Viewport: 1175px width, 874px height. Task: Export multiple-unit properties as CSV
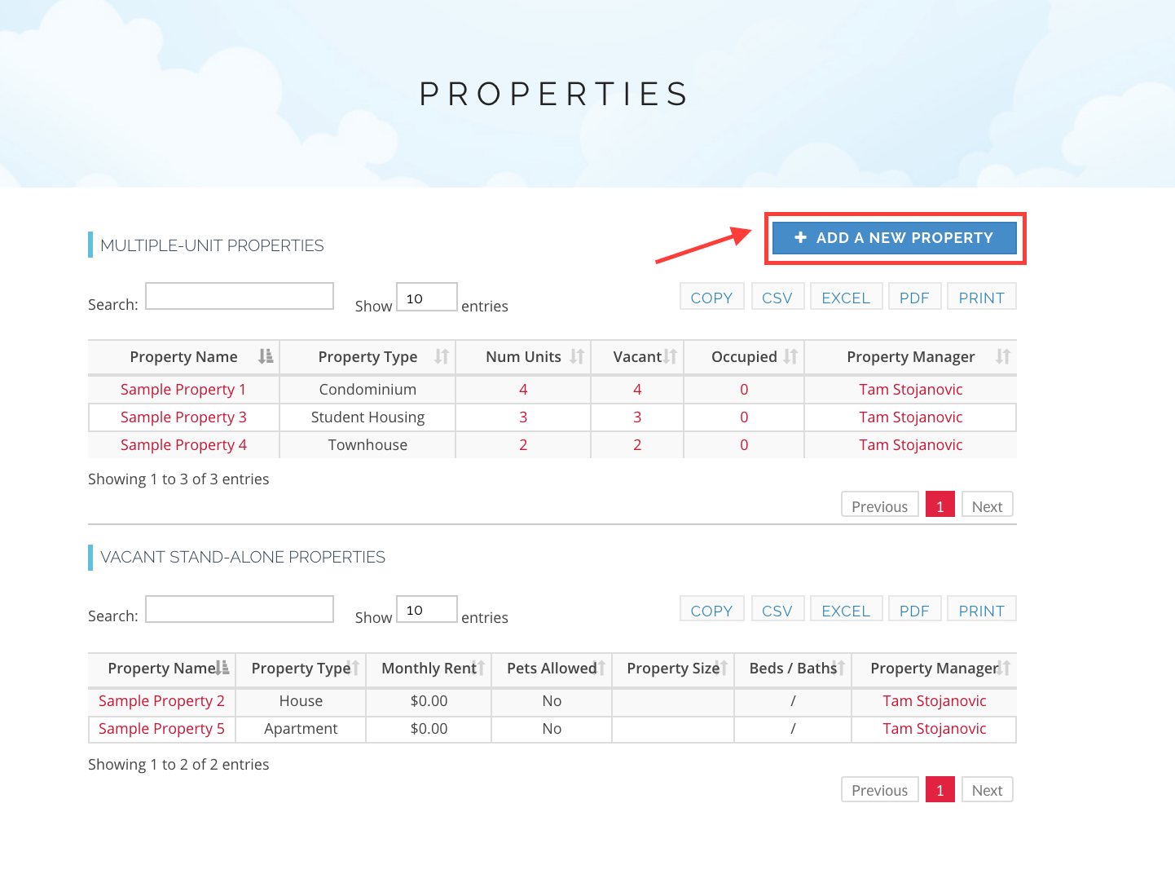click(x=777, y=297)
